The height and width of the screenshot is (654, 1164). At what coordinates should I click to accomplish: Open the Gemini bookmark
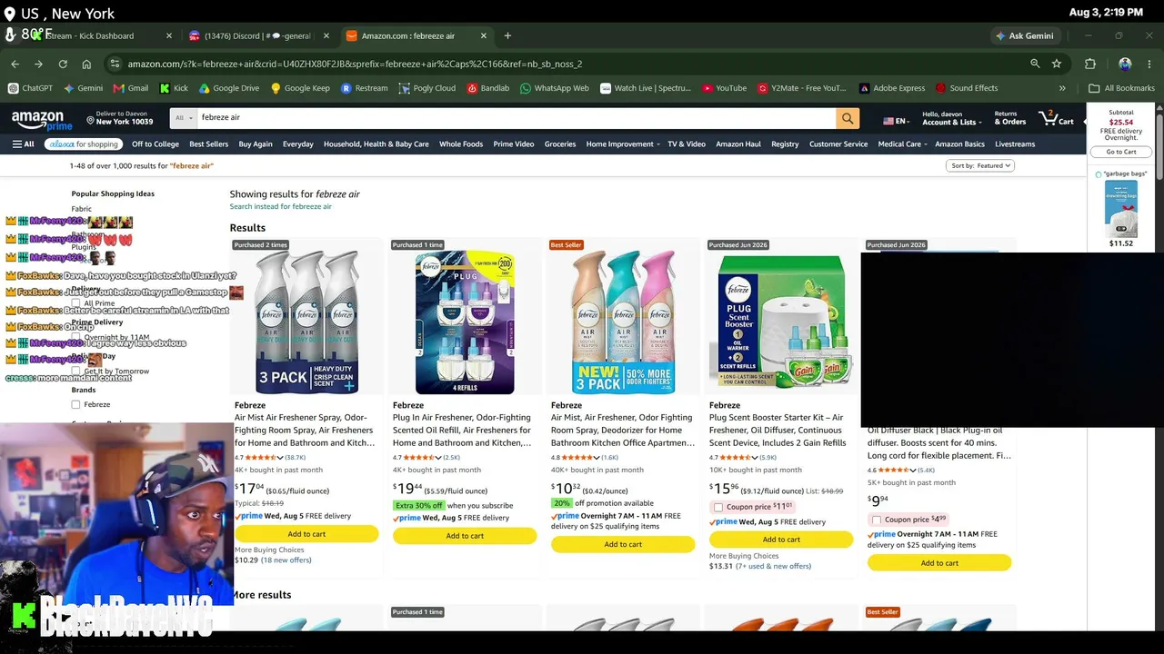coord(83,88)
